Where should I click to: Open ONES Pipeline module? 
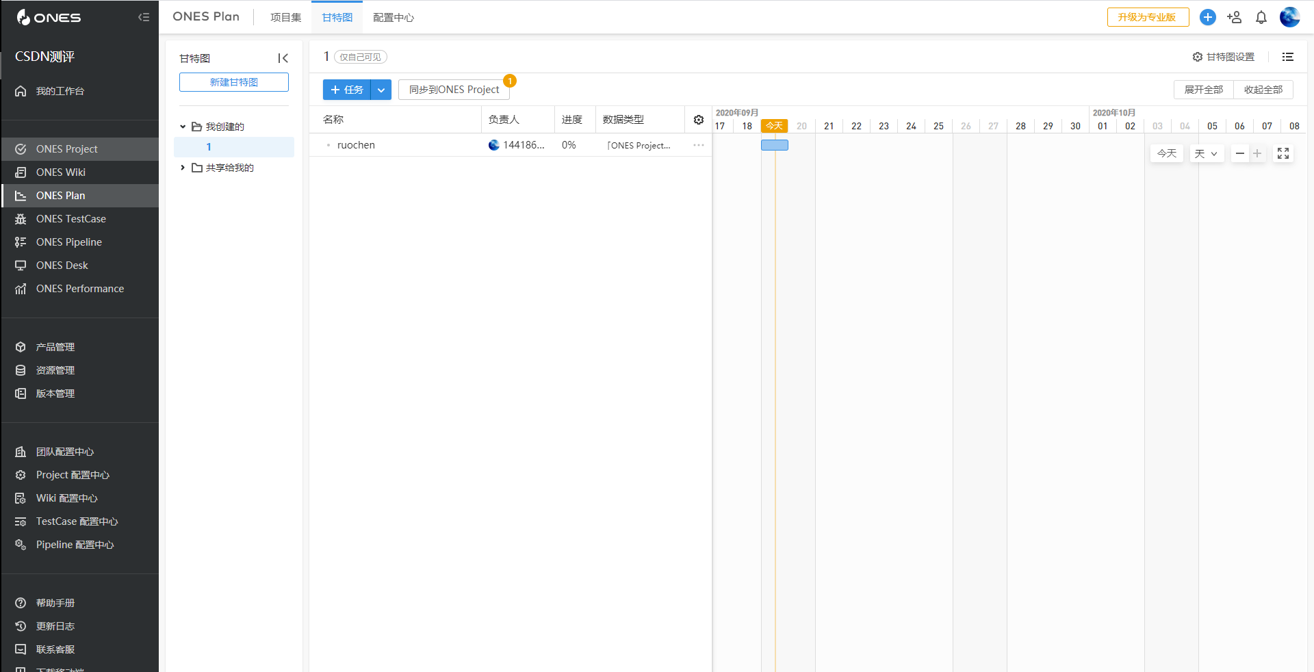(x=79, y=242)
